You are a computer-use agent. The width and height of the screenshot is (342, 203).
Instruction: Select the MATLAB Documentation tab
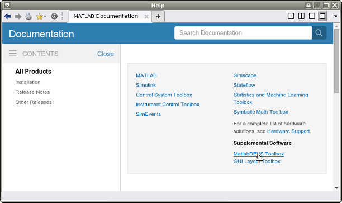pos(106,16)
